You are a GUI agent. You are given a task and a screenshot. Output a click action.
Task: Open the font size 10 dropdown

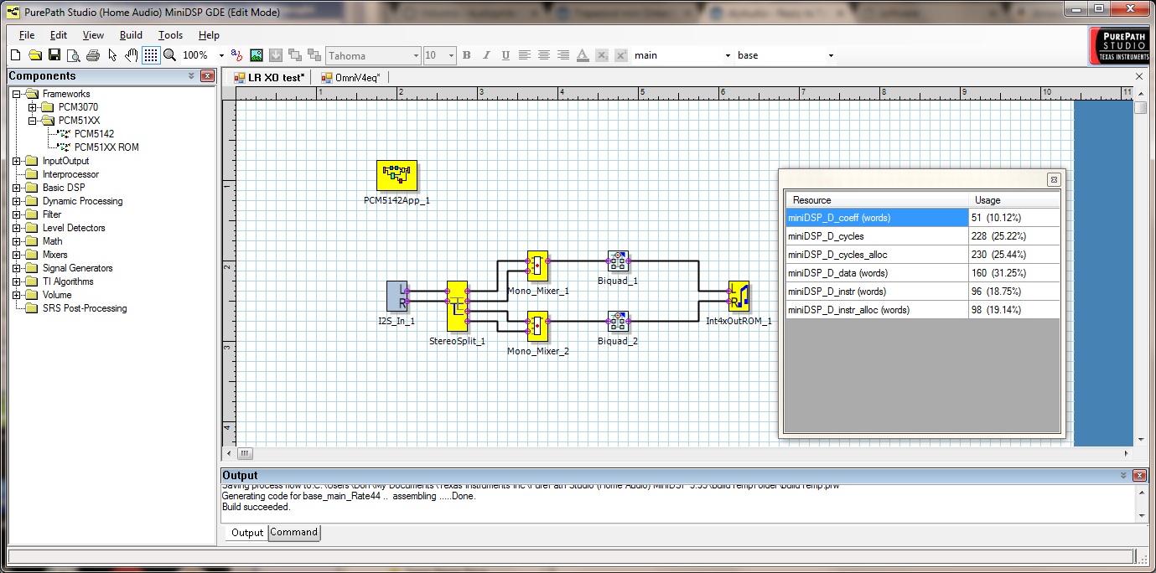pos(451,55)
